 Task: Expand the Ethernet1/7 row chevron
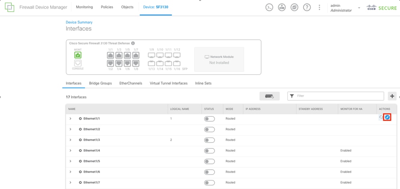(70, 183)
